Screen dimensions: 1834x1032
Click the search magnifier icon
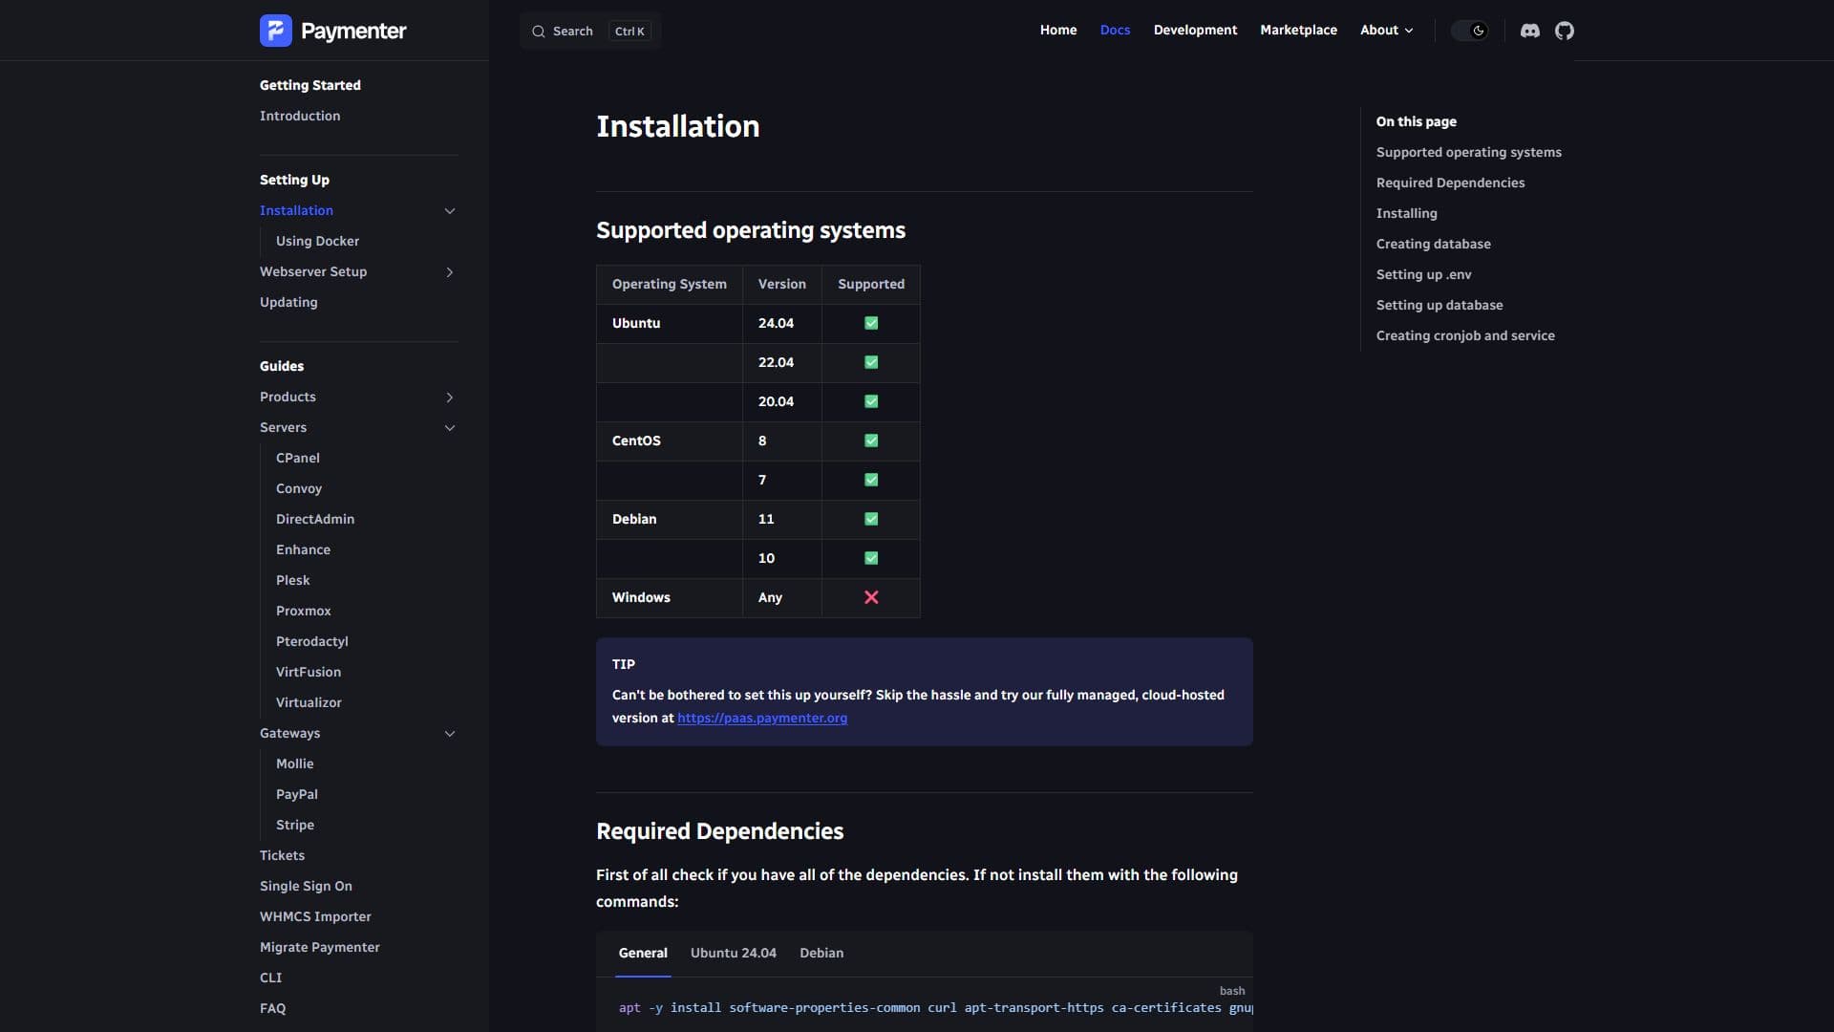coord(539,32)
